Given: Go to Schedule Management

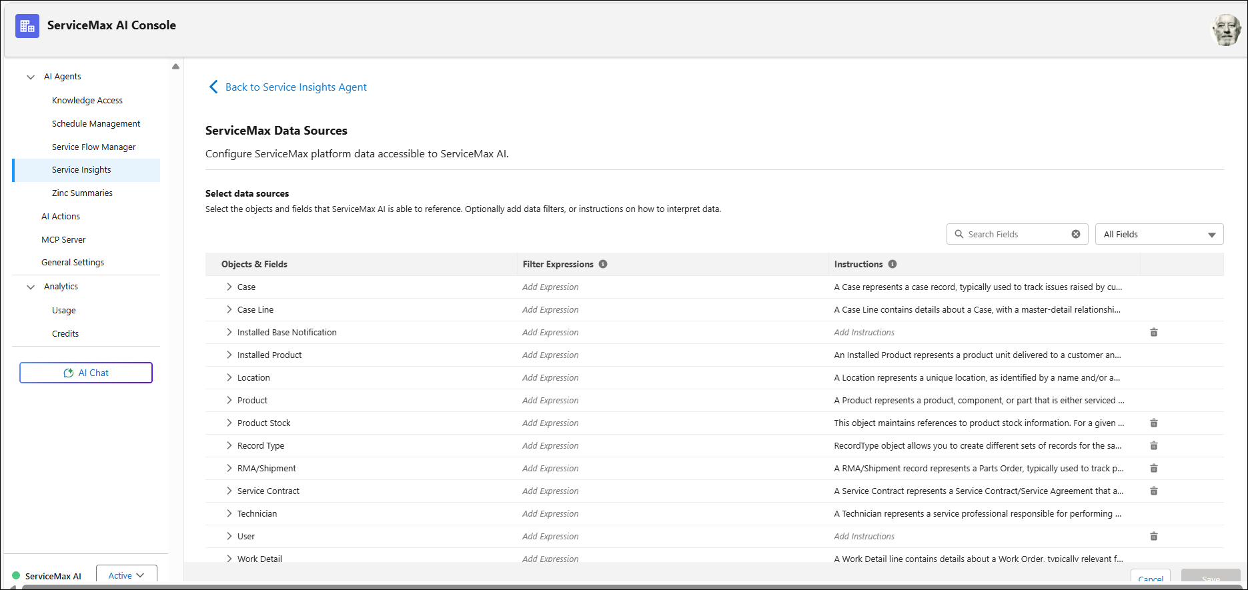Looking at the screenshot, I should pyautogui.click(x=96, y=123).
